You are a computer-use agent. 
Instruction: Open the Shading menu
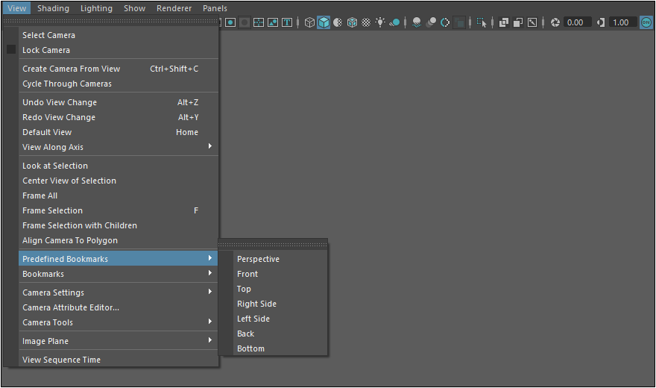pos(53,8)
